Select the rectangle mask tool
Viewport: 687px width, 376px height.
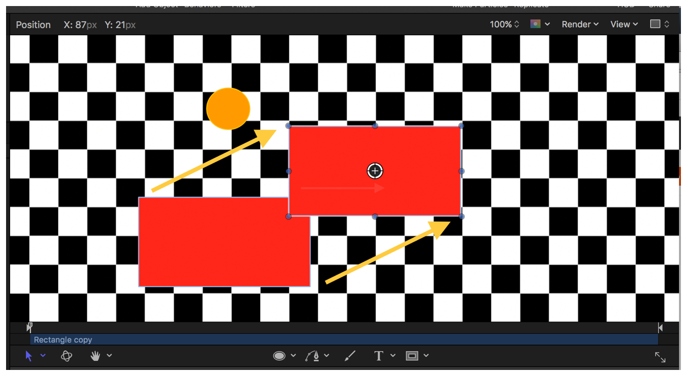click(412, 356)
